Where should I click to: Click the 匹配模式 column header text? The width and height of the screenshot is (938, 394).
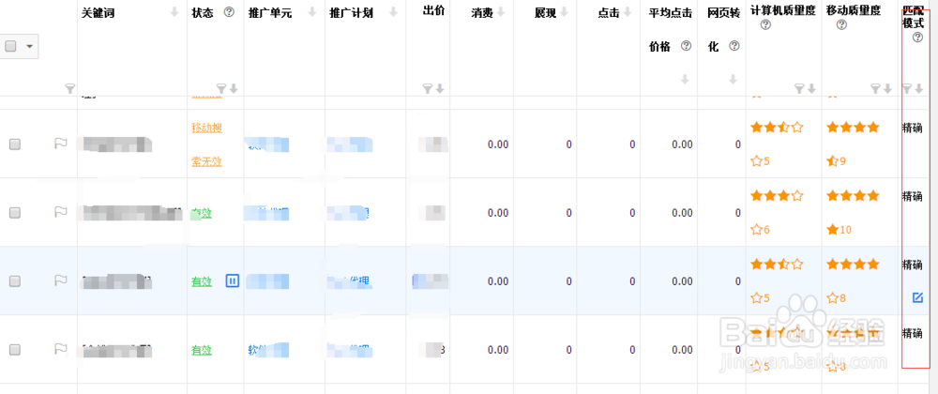[913, 18]
